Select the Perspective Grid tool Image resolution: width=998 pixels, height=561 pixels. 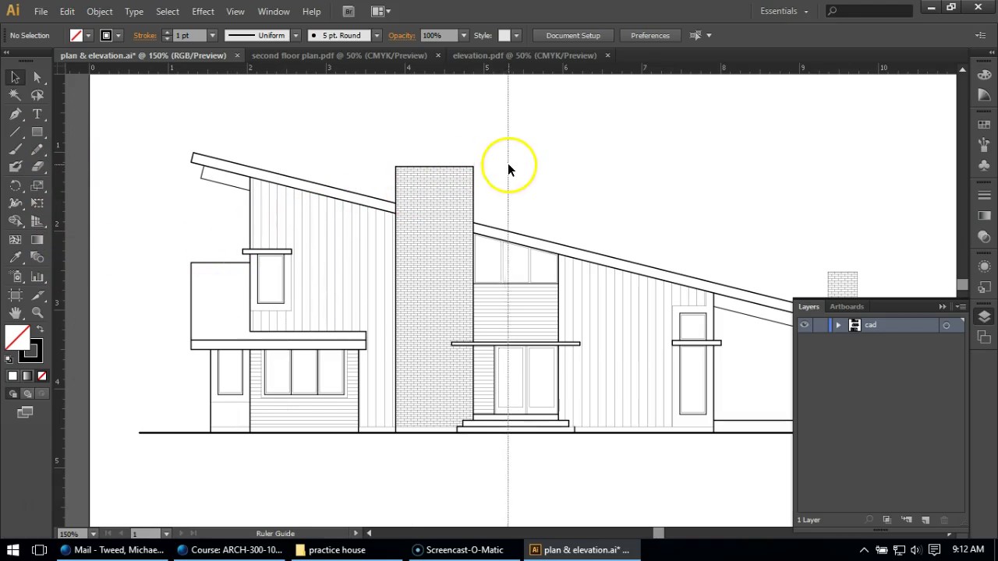point(37,221)
